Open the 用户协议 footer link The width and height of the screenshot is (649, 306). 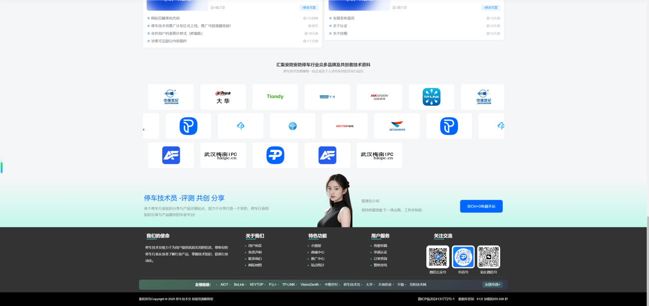coord(255,246)
